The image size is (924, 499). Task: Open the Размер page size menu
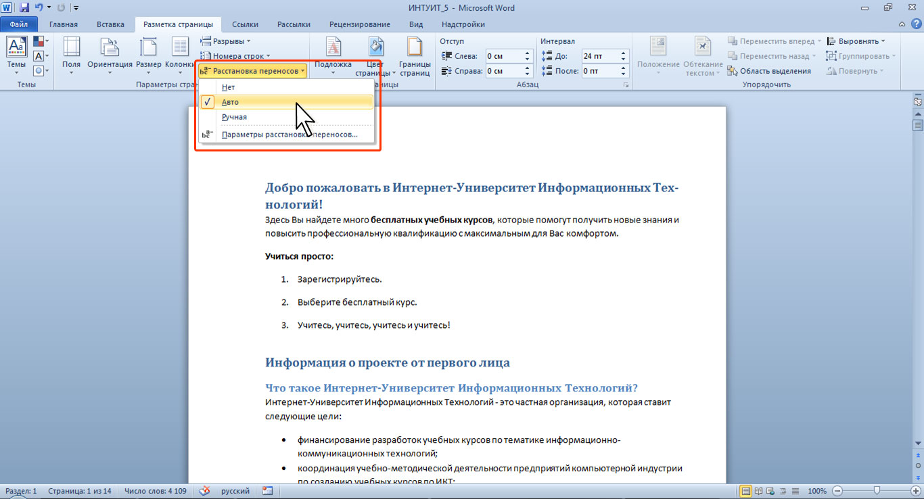149,55
